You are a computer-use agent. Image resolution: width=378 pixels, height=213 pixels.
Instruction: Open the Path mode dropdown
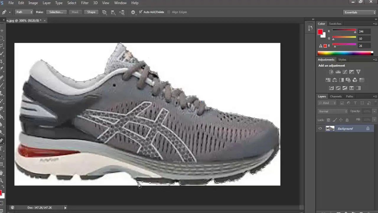(x=24, y=12)
